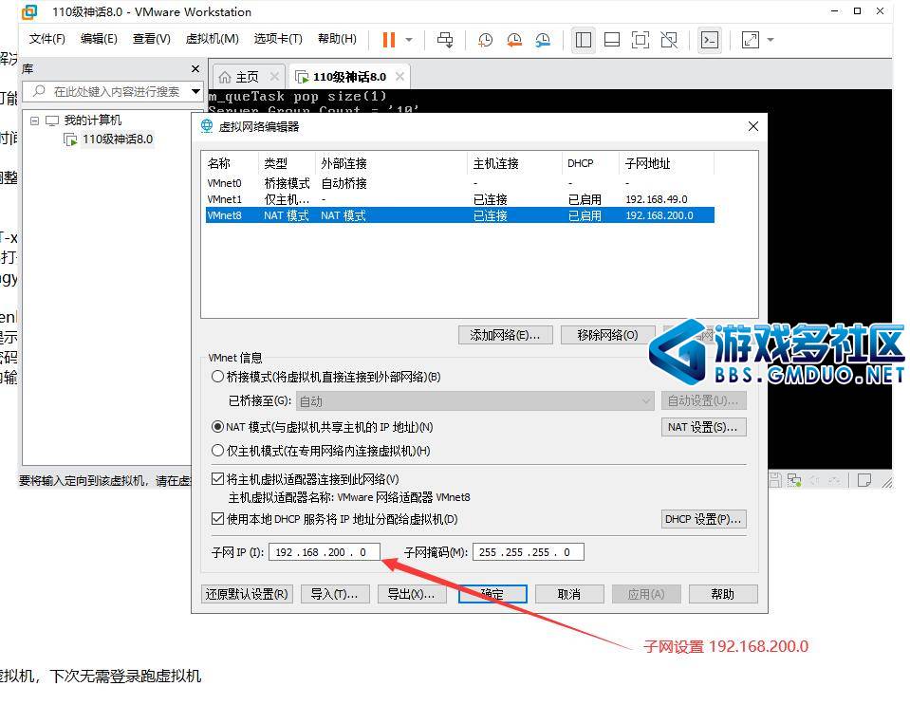Click the floppy disk device status icon
910x705 pixels.
(x=775, y=480)
